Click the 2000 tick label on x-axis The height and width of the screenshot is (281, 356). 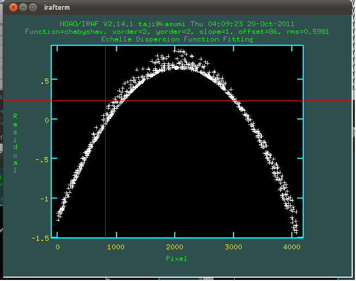coord(175,247)
